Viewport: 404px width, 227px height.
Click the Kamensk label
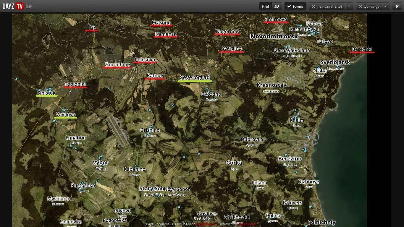click(166, 34)
